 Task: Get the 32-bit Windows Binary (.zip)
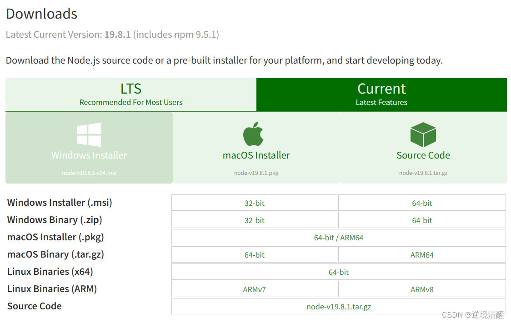(x=254, y=220)
